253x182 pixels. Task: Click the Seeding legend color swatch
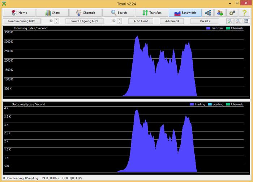point(209,104)
